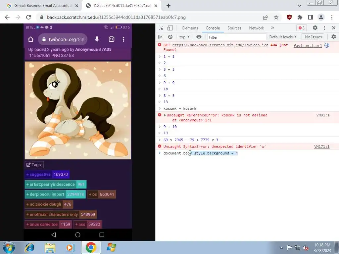Screen dimensions: 339x254
Task: Click the Uncaught SyntaxError message text
Action: point(215,147)
